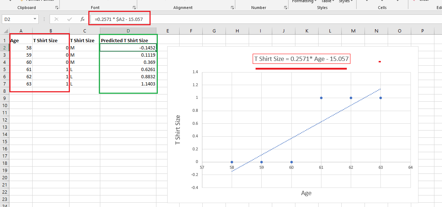The height and width of the screenshot is (207, 442).
Task: Select the predicted value 0.1119
Action: pyautogui.click(x=128, y=55)
